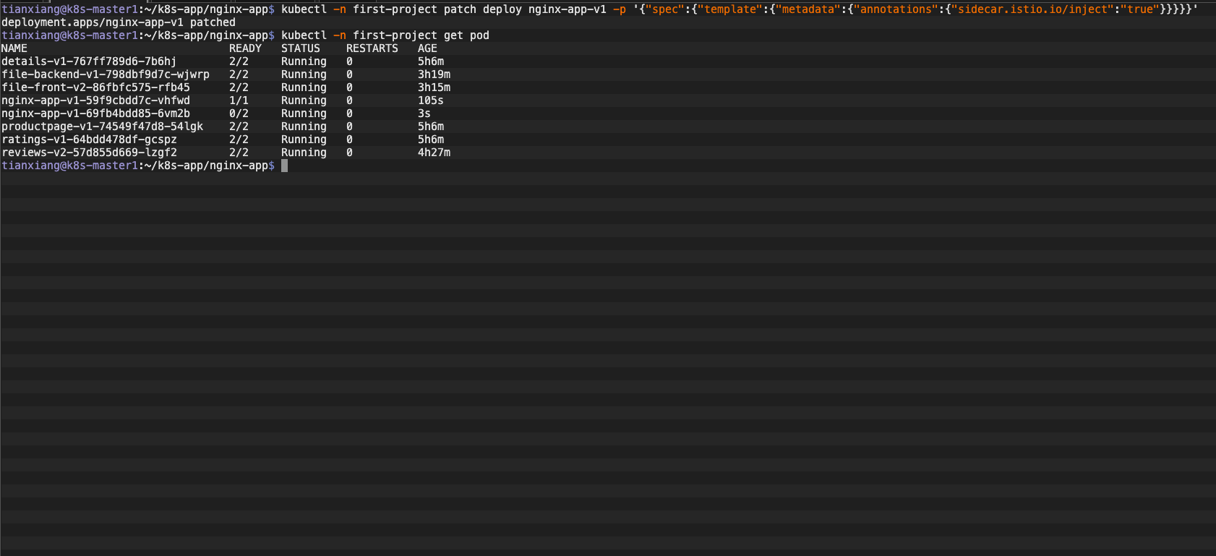Image resolution: width=1216 pixels, height=556 pixels.
Task: Click the AGE column header
Action: (x=427, y=48)
